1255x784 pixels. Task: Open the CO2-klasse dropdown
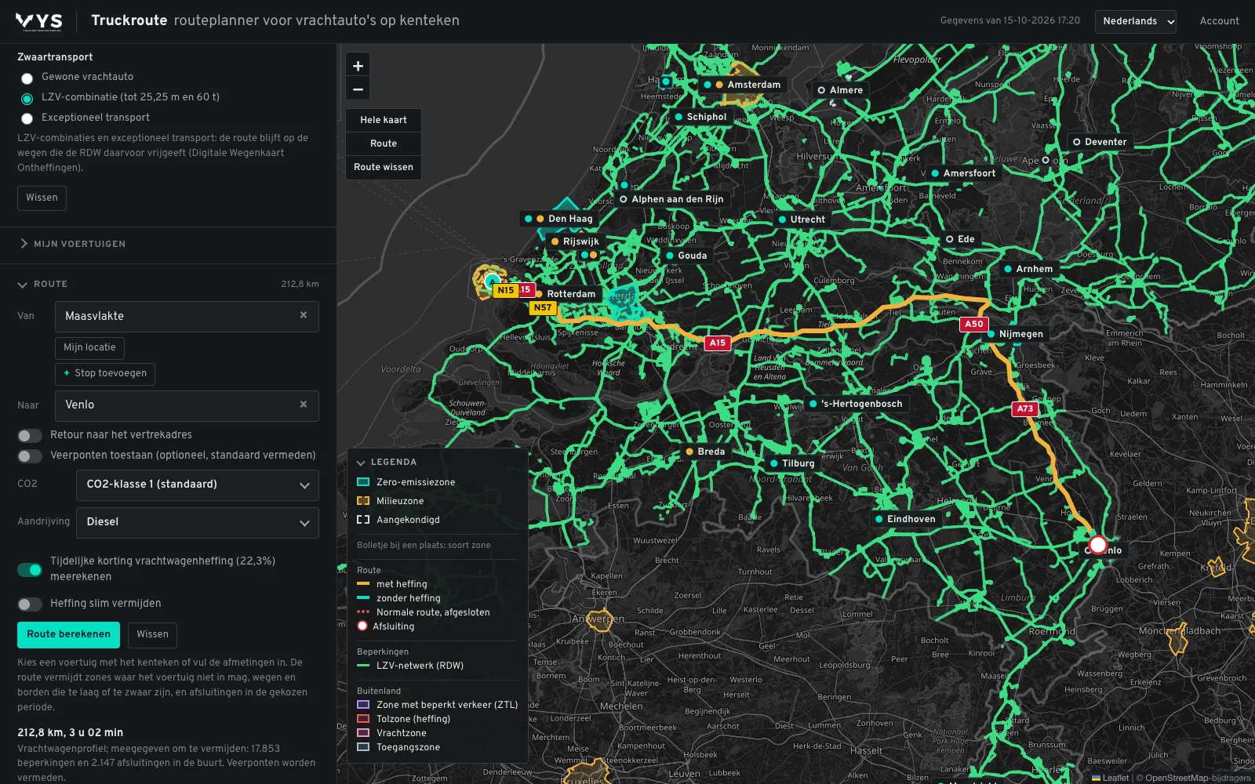(198, 485)
